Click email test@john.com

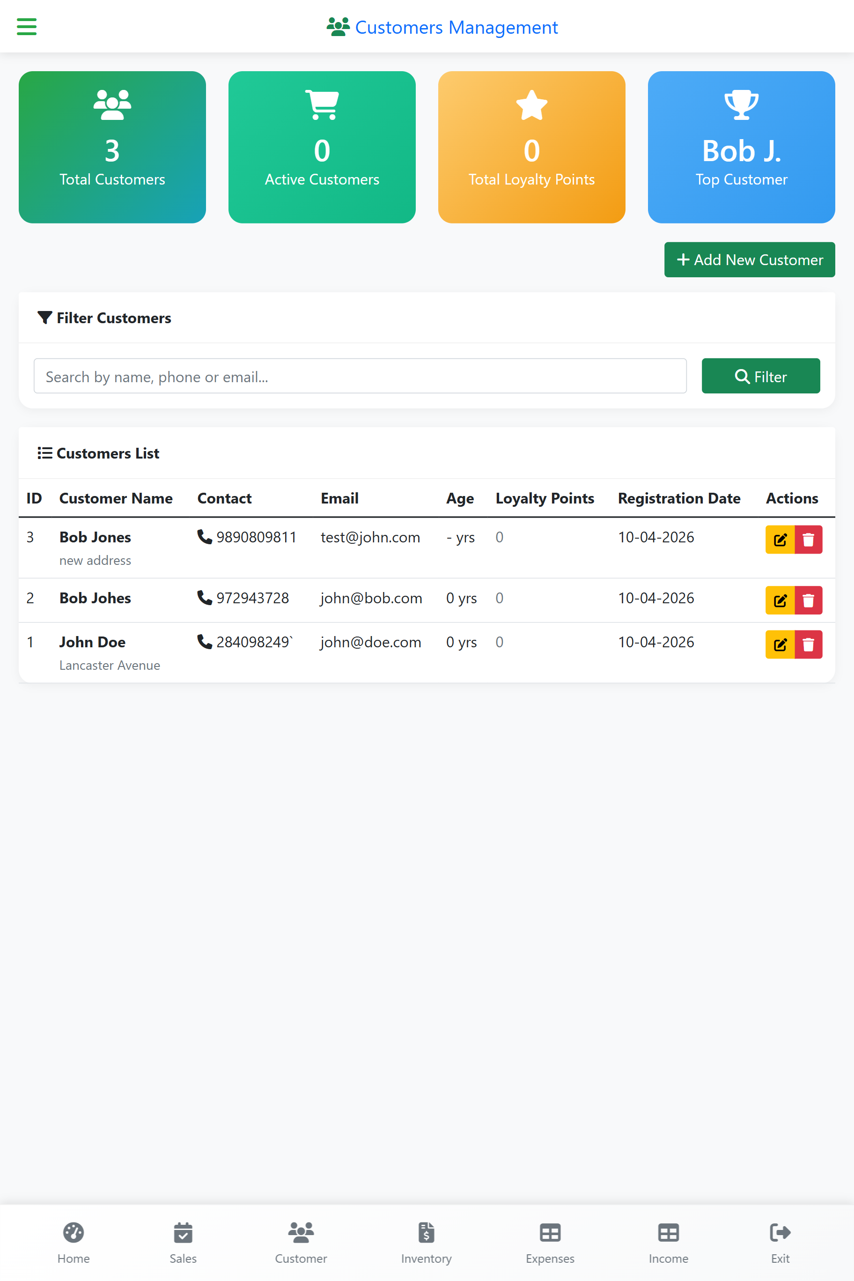click(370, 537)
